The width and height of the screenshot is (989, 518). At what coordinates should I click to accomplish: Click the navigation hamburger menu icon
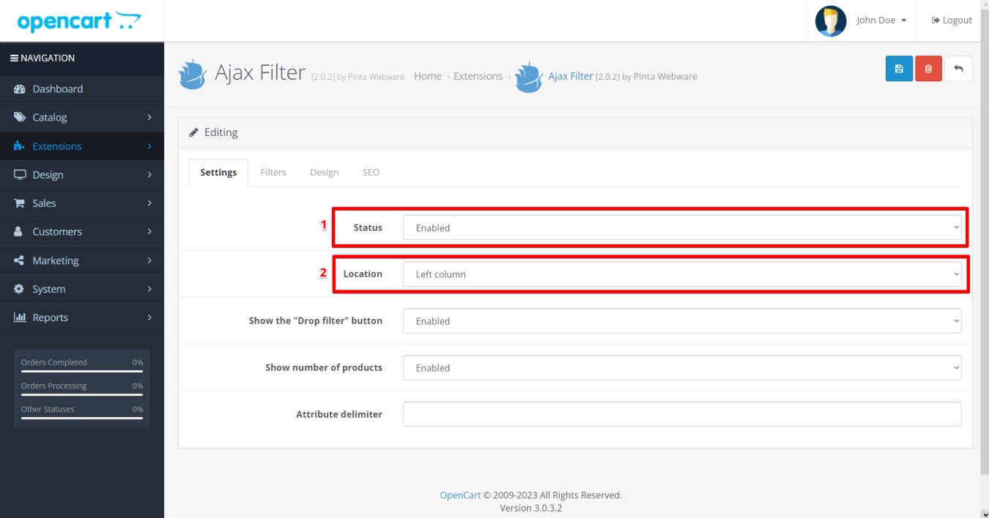14,59
